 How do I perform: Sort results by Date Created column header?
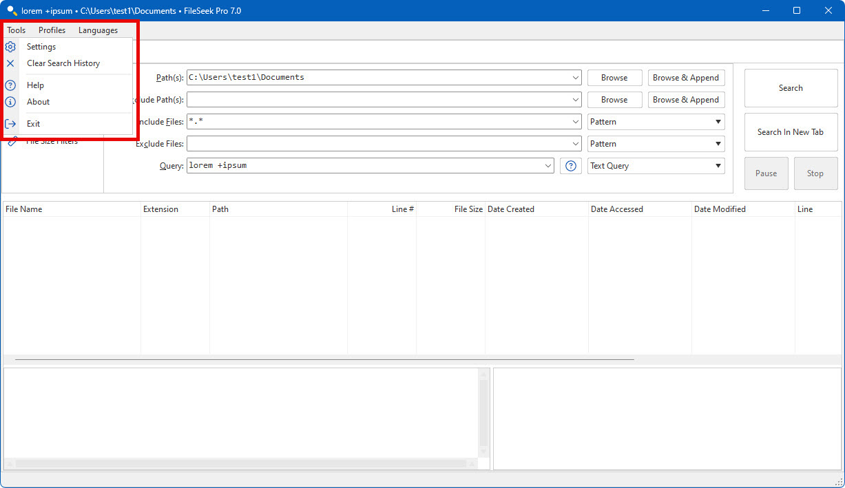coord(536,209)
